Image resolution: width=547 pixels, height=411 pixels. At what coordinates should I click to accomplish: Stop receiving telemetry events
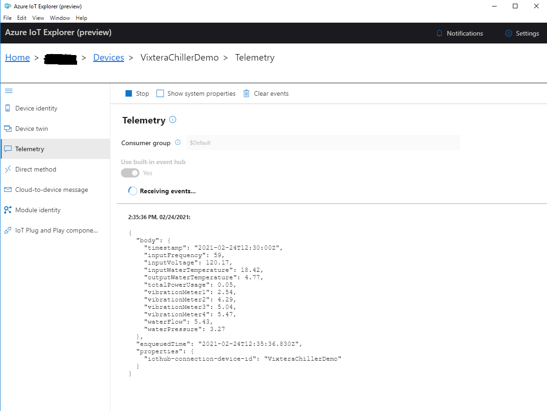coord(137,93)
